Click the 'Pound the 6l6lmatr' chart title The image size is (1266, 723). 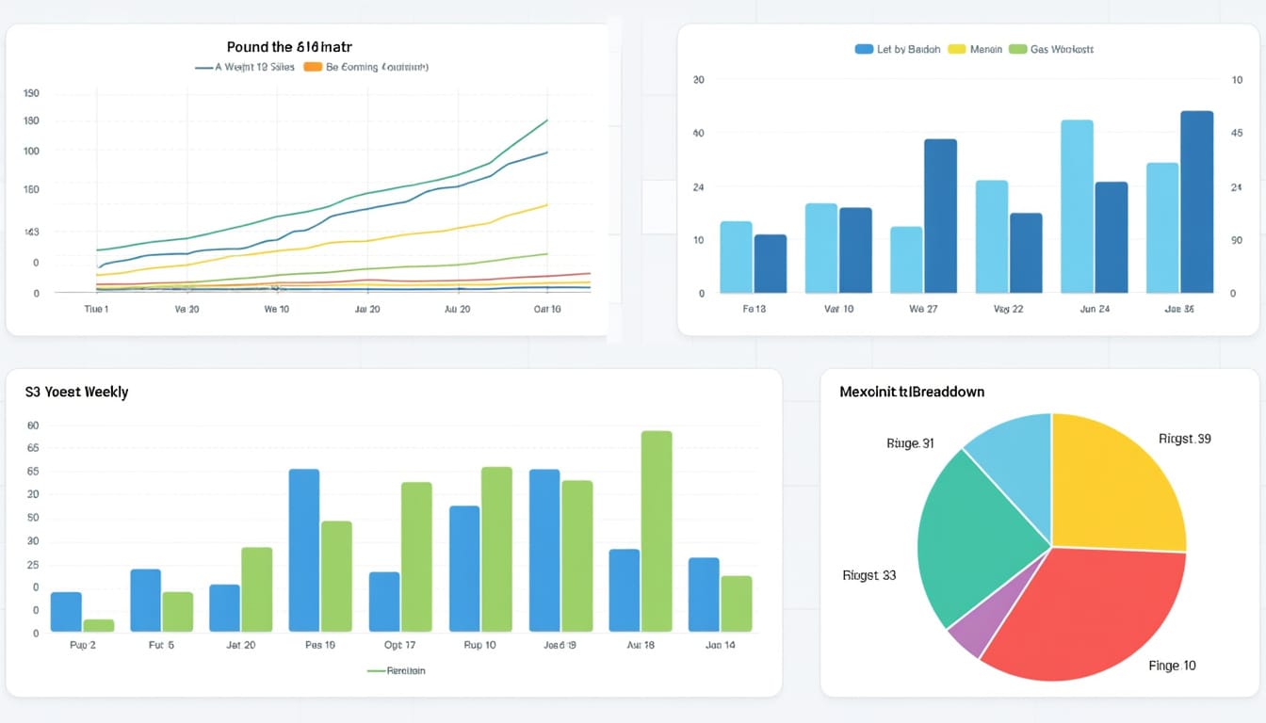(x=289, y=46)
